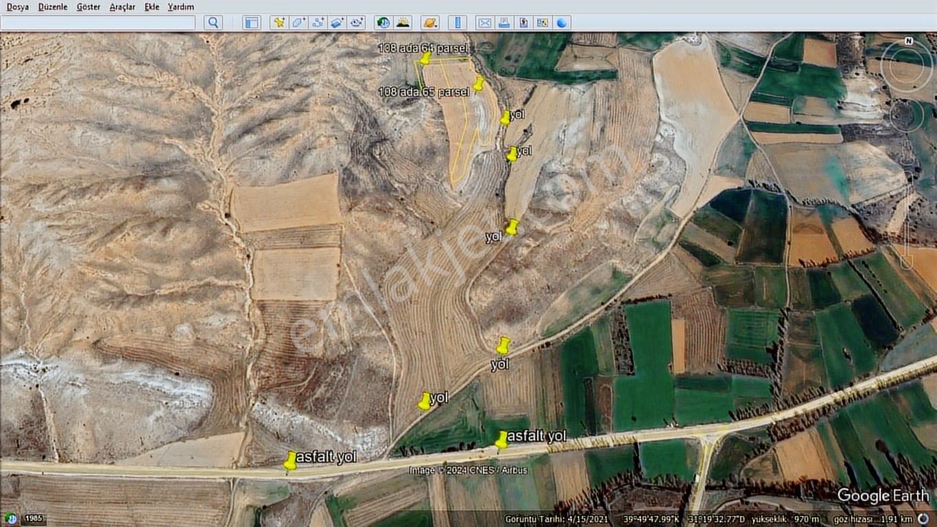Open the Dosya menu
The image size is (937, 527).
[18, 7]
